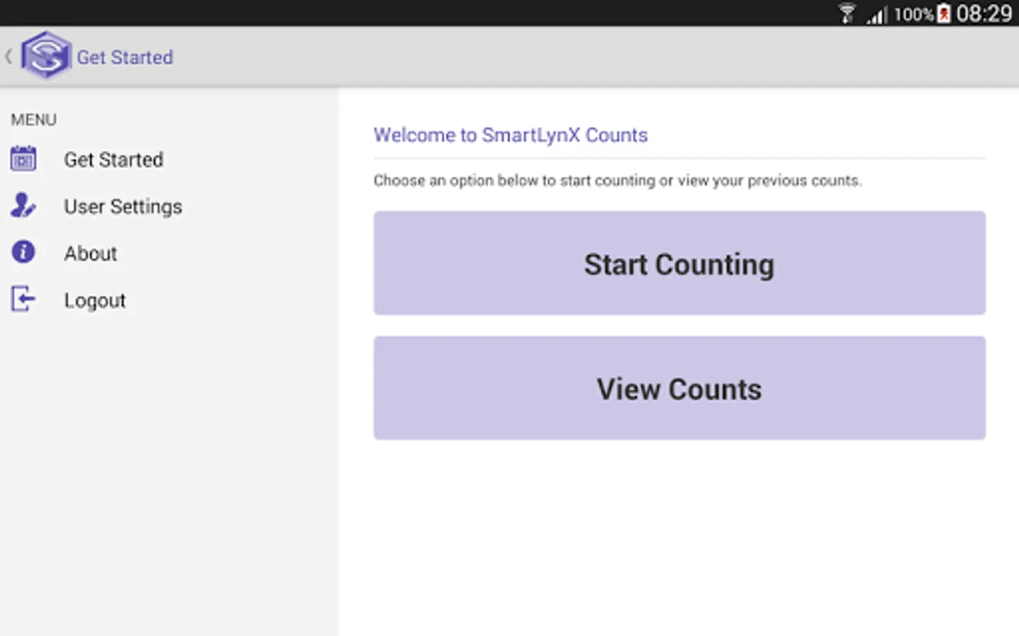Tap the View Counts button
Screen dimensions: 1019x636
tap(679, 388)
